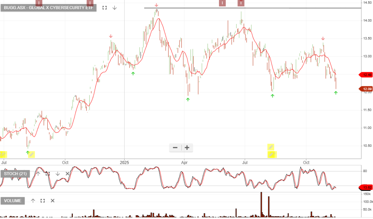
Task: Open the yellow pencil note near August 2024
Action: (31, 155)
